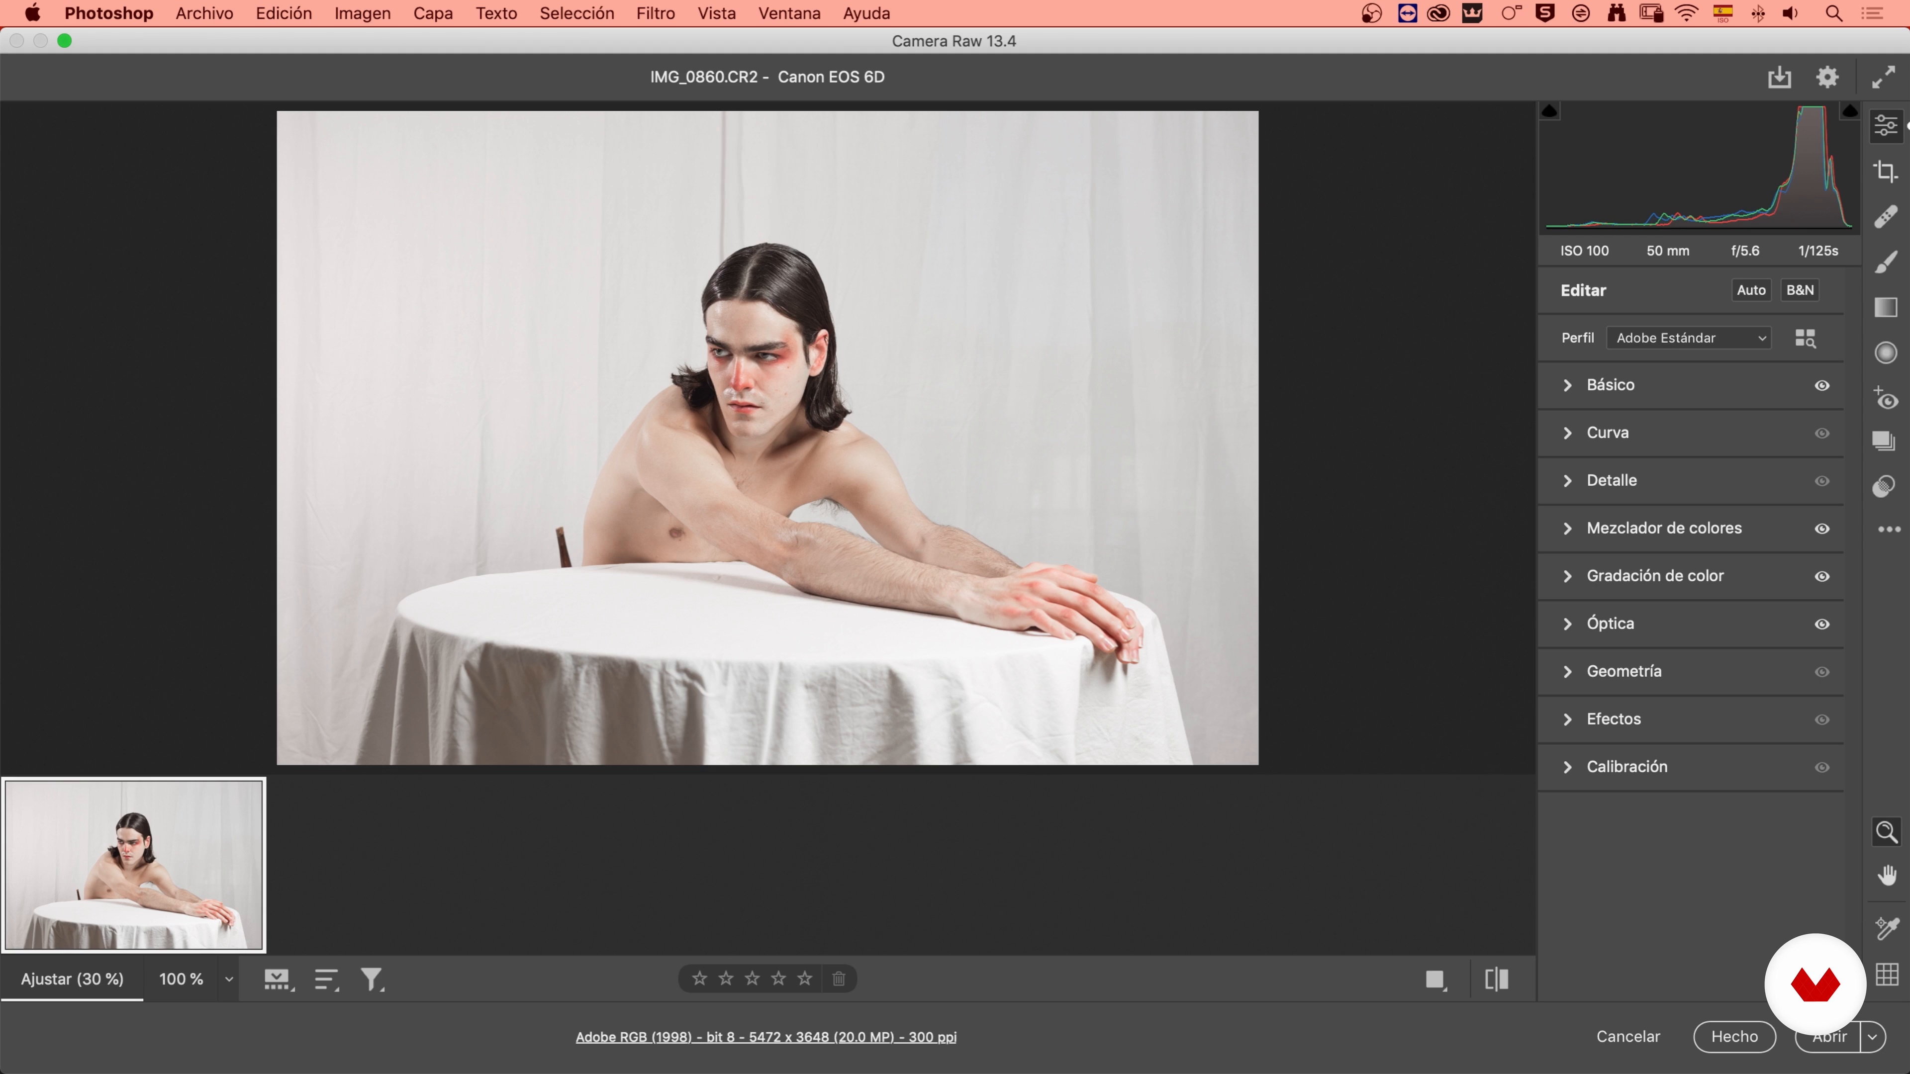Select the Edit sliders panel icon
Screen dimensions: 1910x1074
tap(1886, 126)
